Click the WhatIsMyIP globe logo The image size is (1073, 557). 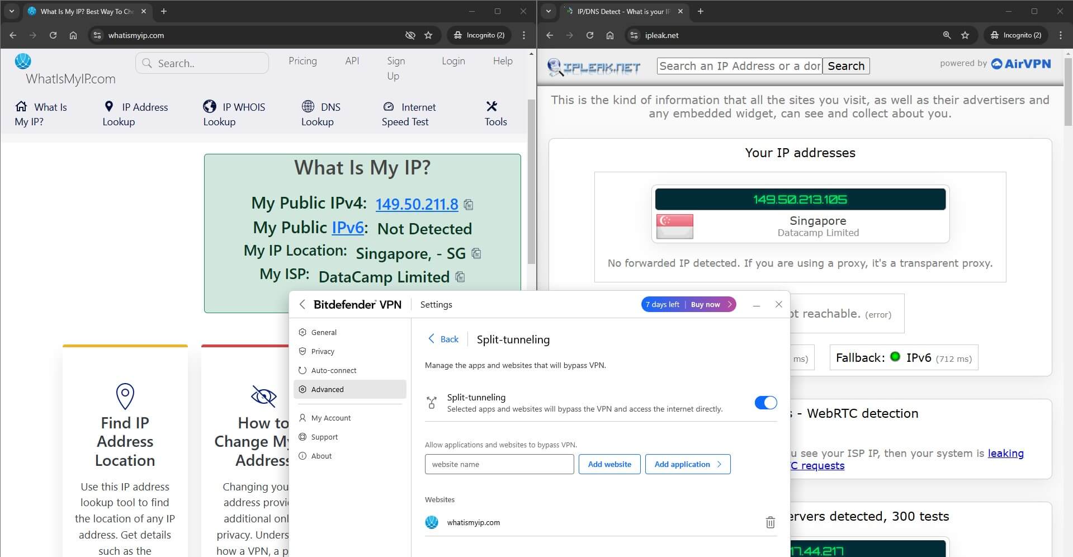click(x=23, y=62)
